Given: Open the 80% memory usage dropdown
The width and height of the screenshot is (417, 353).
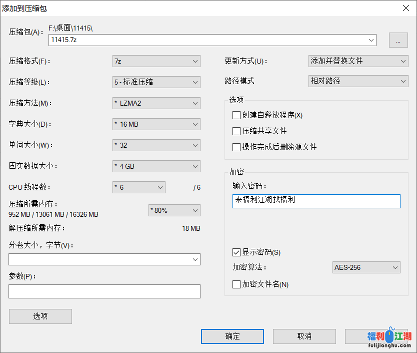Looking at the screenshot, I should tap(174, 210).
